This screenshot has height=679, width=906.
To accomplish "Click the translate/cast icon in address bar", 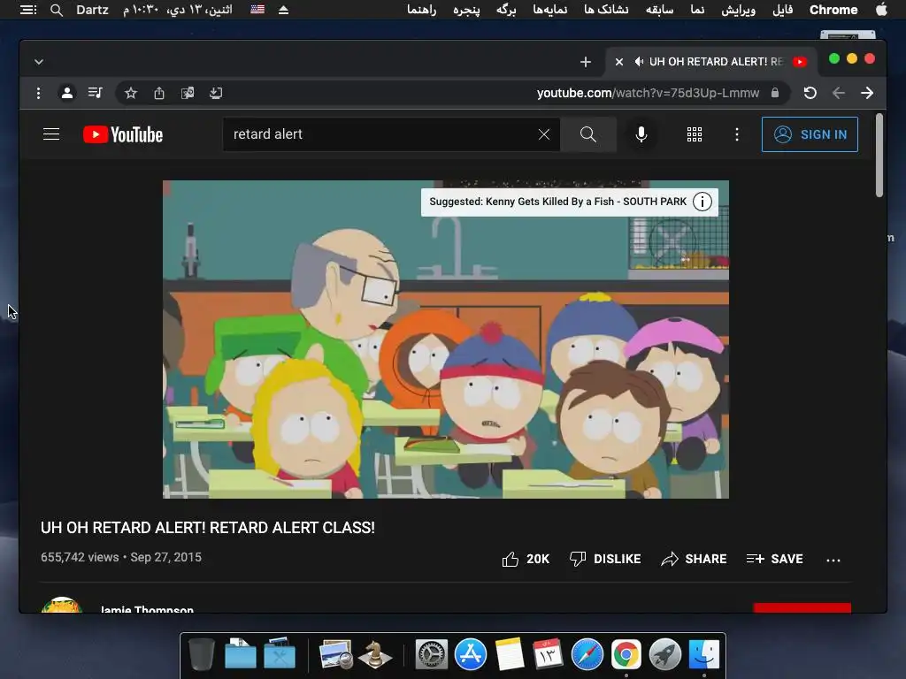I will [188, 93].
